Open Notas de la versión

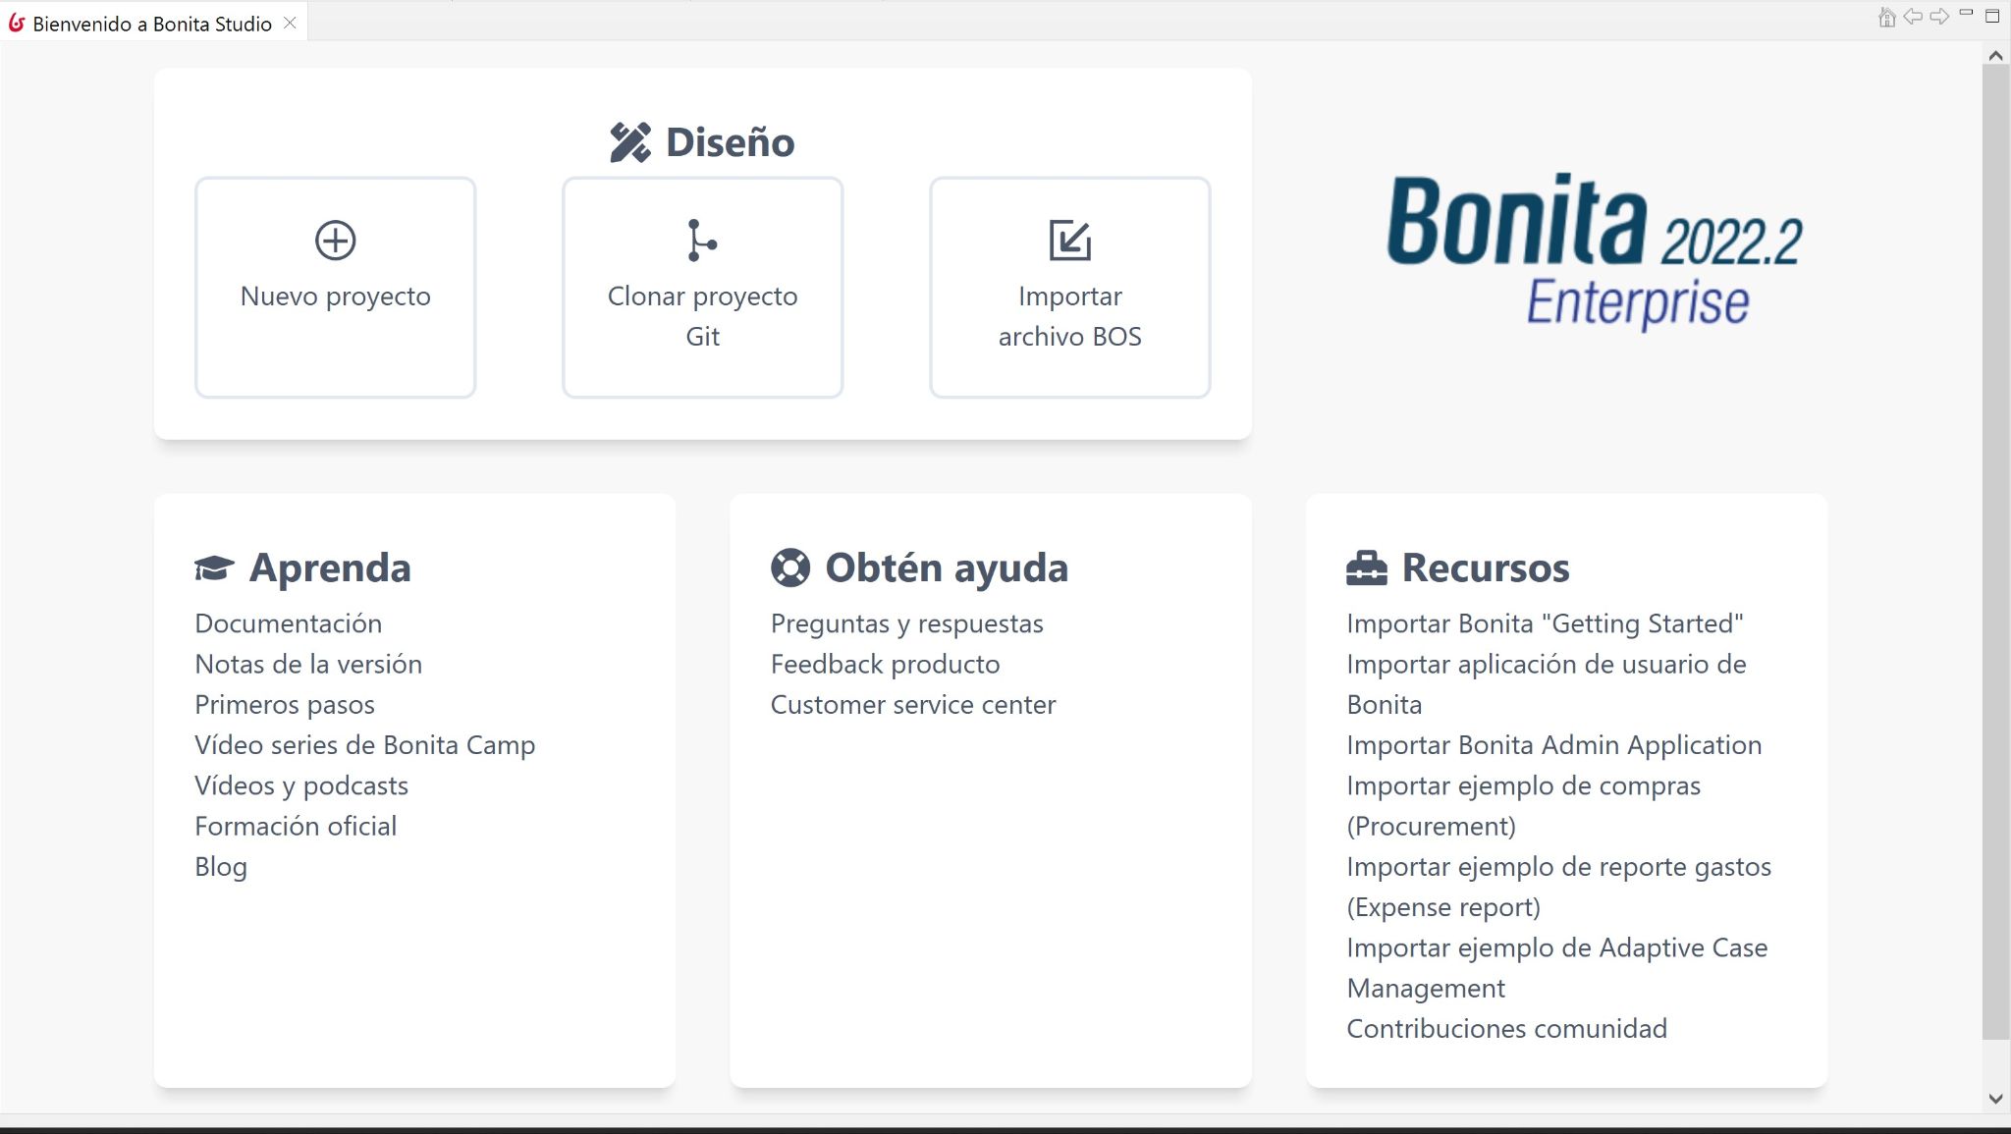coord(308,664)
